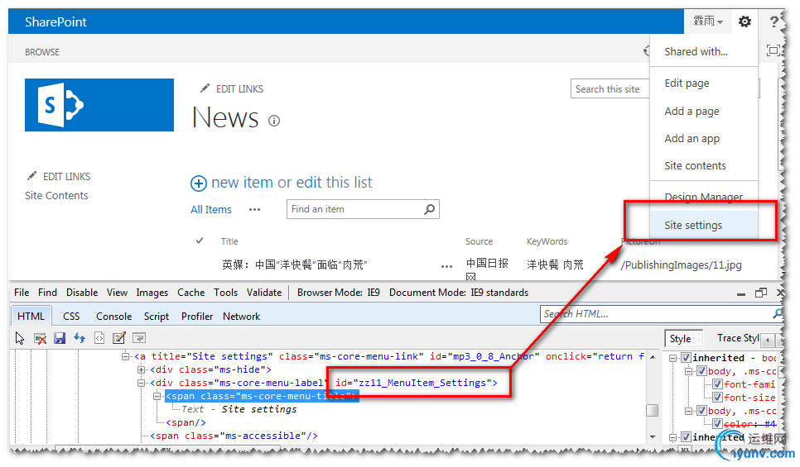The height and width of the screenshot is (467, 800).
Task: Choose Site settings from the menu
Action: 704,225
